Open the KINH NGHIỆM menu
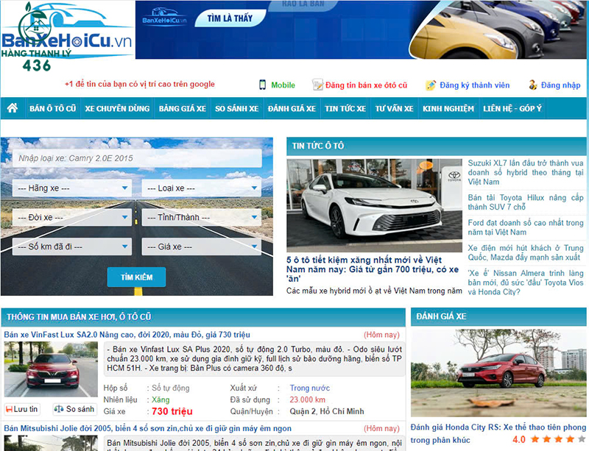 (448, 109)
